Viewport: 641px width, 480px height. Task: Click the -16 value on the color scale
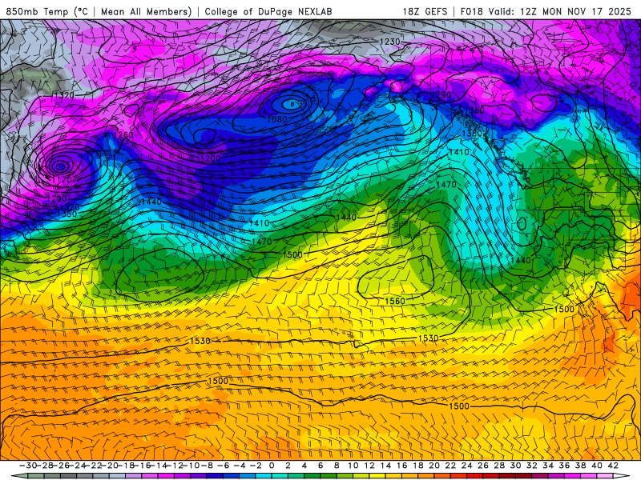coord(143,466)
